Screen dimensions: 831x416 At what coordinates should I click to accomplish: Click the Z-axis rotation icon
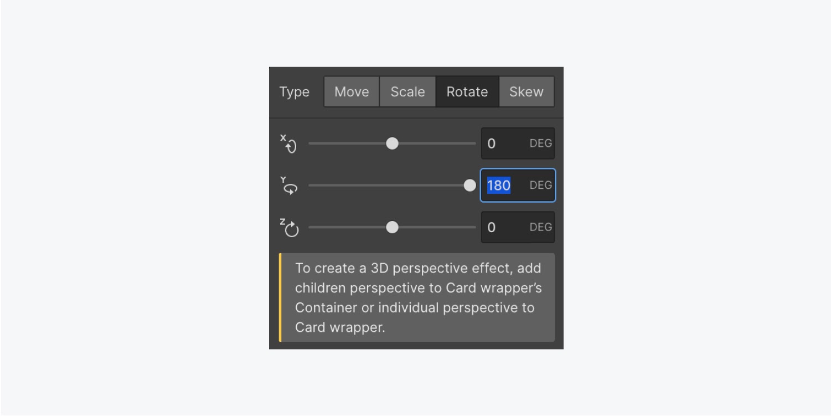pyautogui.click(x=288, y=228)
